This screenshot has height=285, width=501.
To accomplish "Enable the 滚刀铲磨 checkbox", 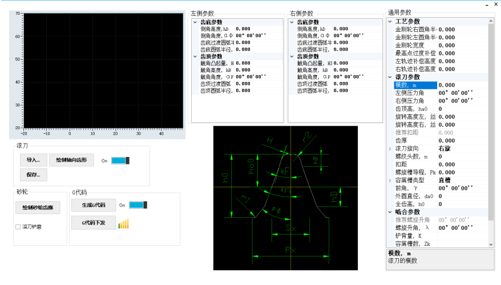I will coord(18,227).
